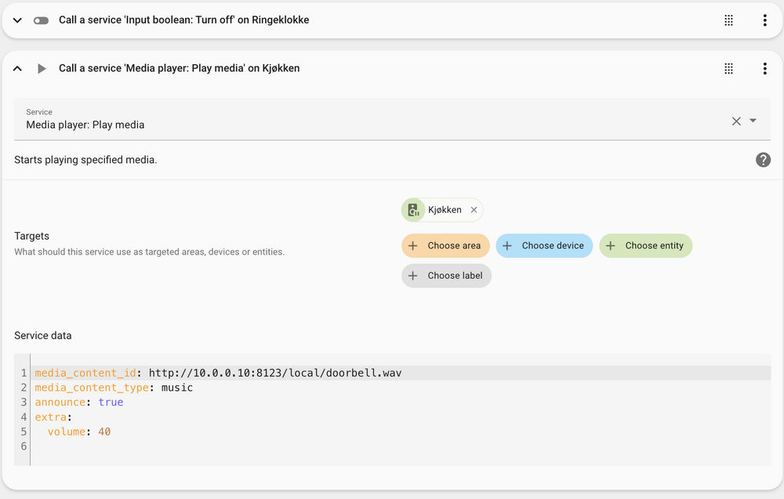The image size is (784, 499).
Task: Grab the drag handle of Ringeklokke action
Action: [728, 20]
